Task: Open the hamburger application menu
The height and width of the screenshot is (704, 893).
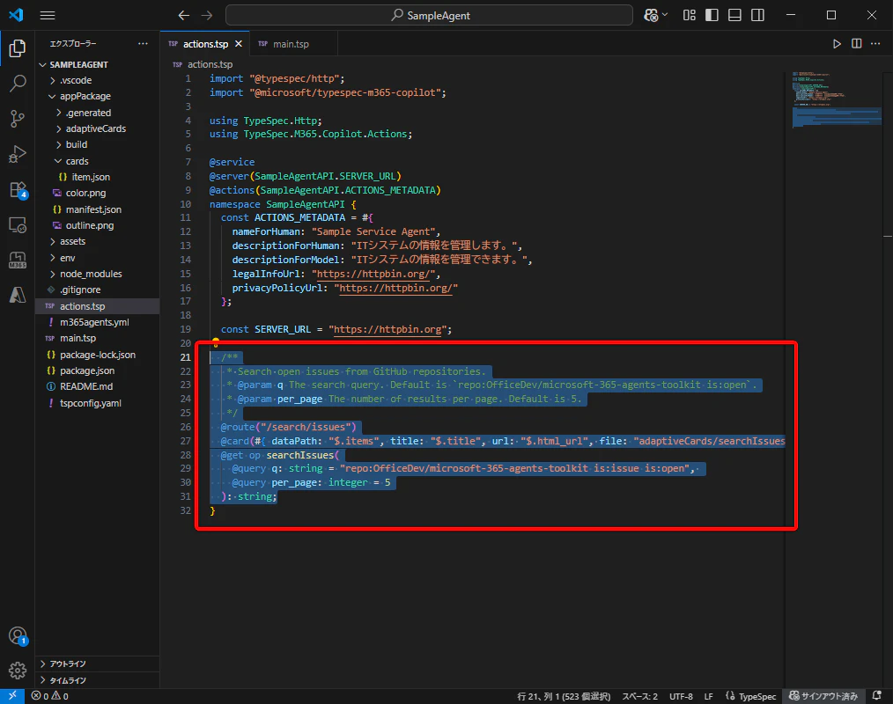Action: [48, 15]
